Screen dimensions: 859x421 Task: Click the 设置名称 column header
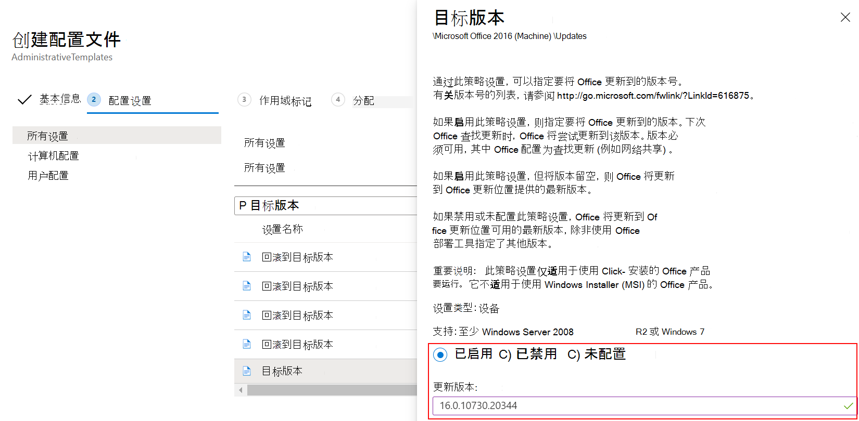282,229
